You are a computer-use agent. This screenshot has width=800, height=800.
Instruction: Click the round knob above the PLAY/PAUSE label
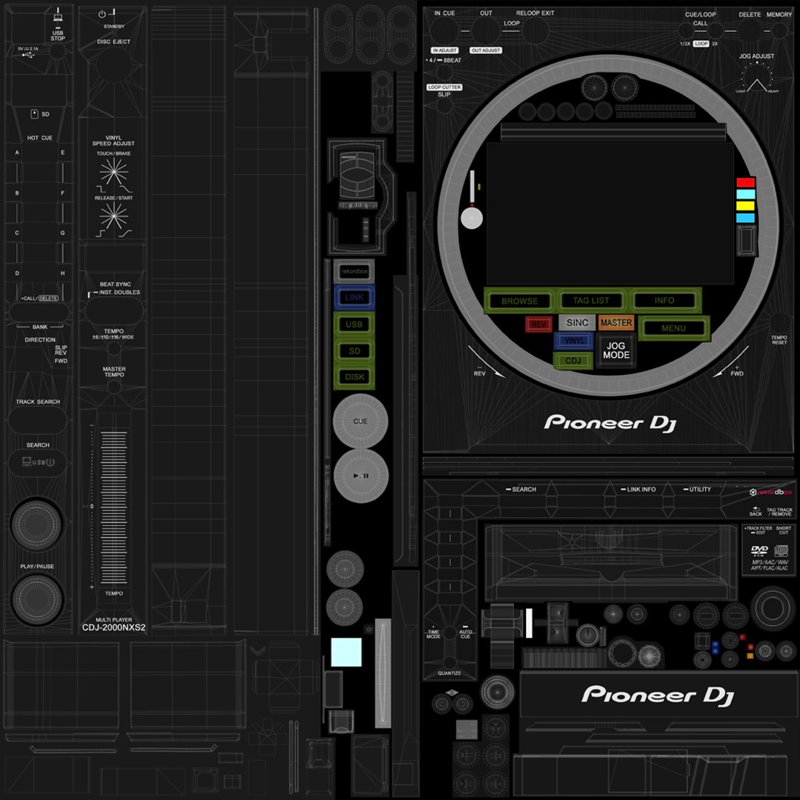[37, 524]
